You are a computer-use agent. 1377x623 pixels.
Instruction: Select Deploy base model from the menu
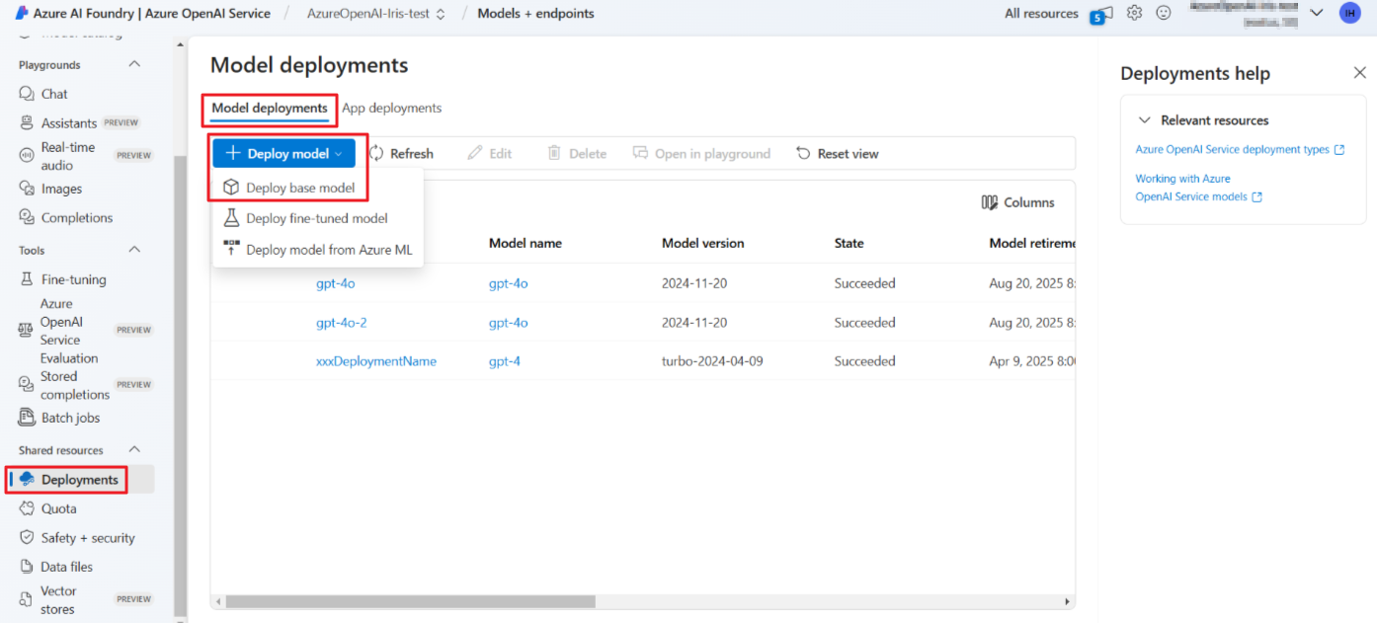(298, 187)
